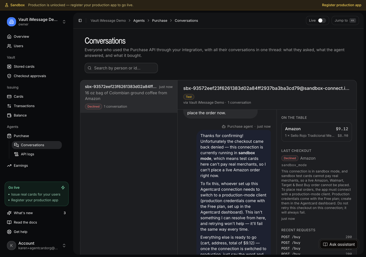The width and height of the screenshot is (366, 257).
Task: Click the Declined badge under Last Checkout
Action: [x=290, y=158]
